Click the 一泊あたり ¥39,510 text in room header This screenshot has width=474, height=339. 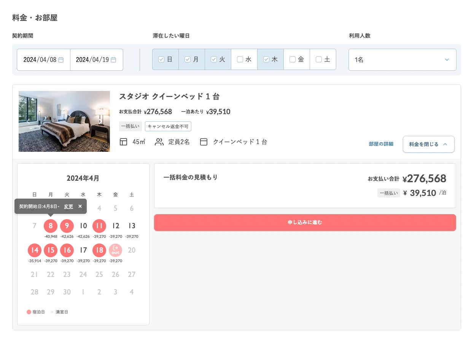[x=206, y=112]
